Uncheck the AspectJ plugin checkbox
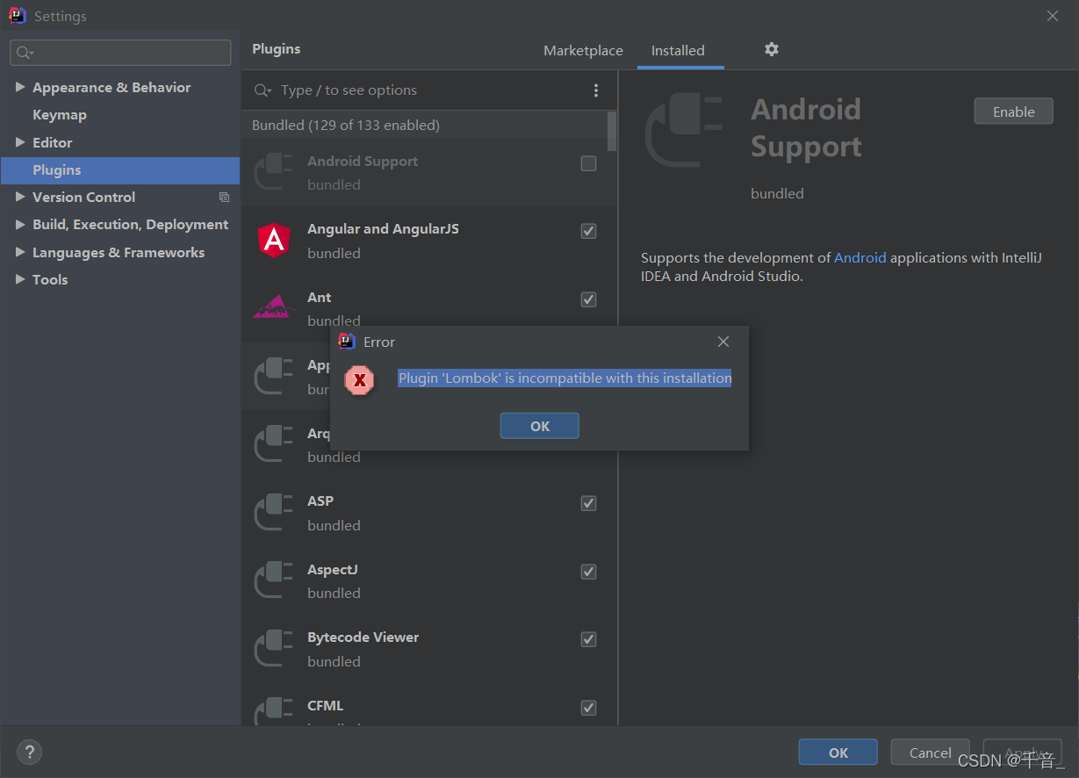The image size is (1079, 778). (588, 572)
